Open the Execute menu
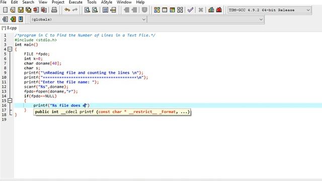322x181 pixels. coord(75,2)
